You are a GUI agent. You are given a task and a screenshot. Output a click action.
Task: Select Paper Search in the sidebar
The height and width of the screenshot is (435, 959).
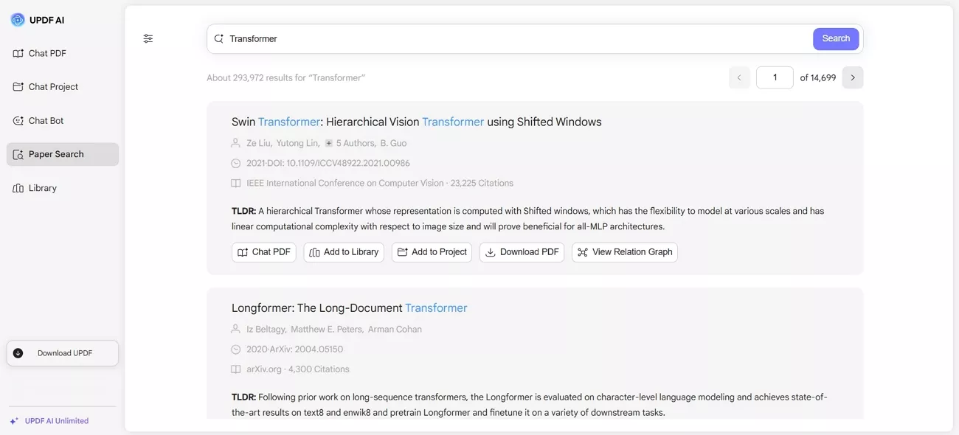[x=55, y=153]
